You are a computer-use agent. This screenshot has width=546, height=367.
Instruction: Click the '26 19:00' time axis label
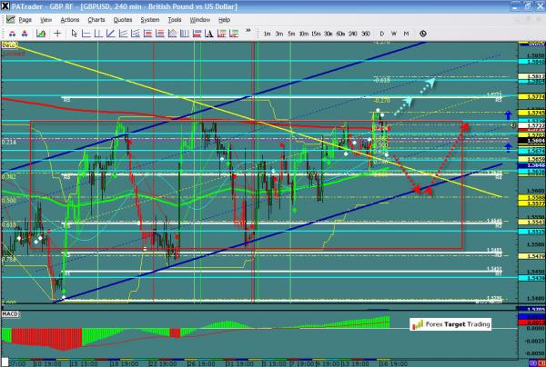pyautogui.click(x=202, y=364)
